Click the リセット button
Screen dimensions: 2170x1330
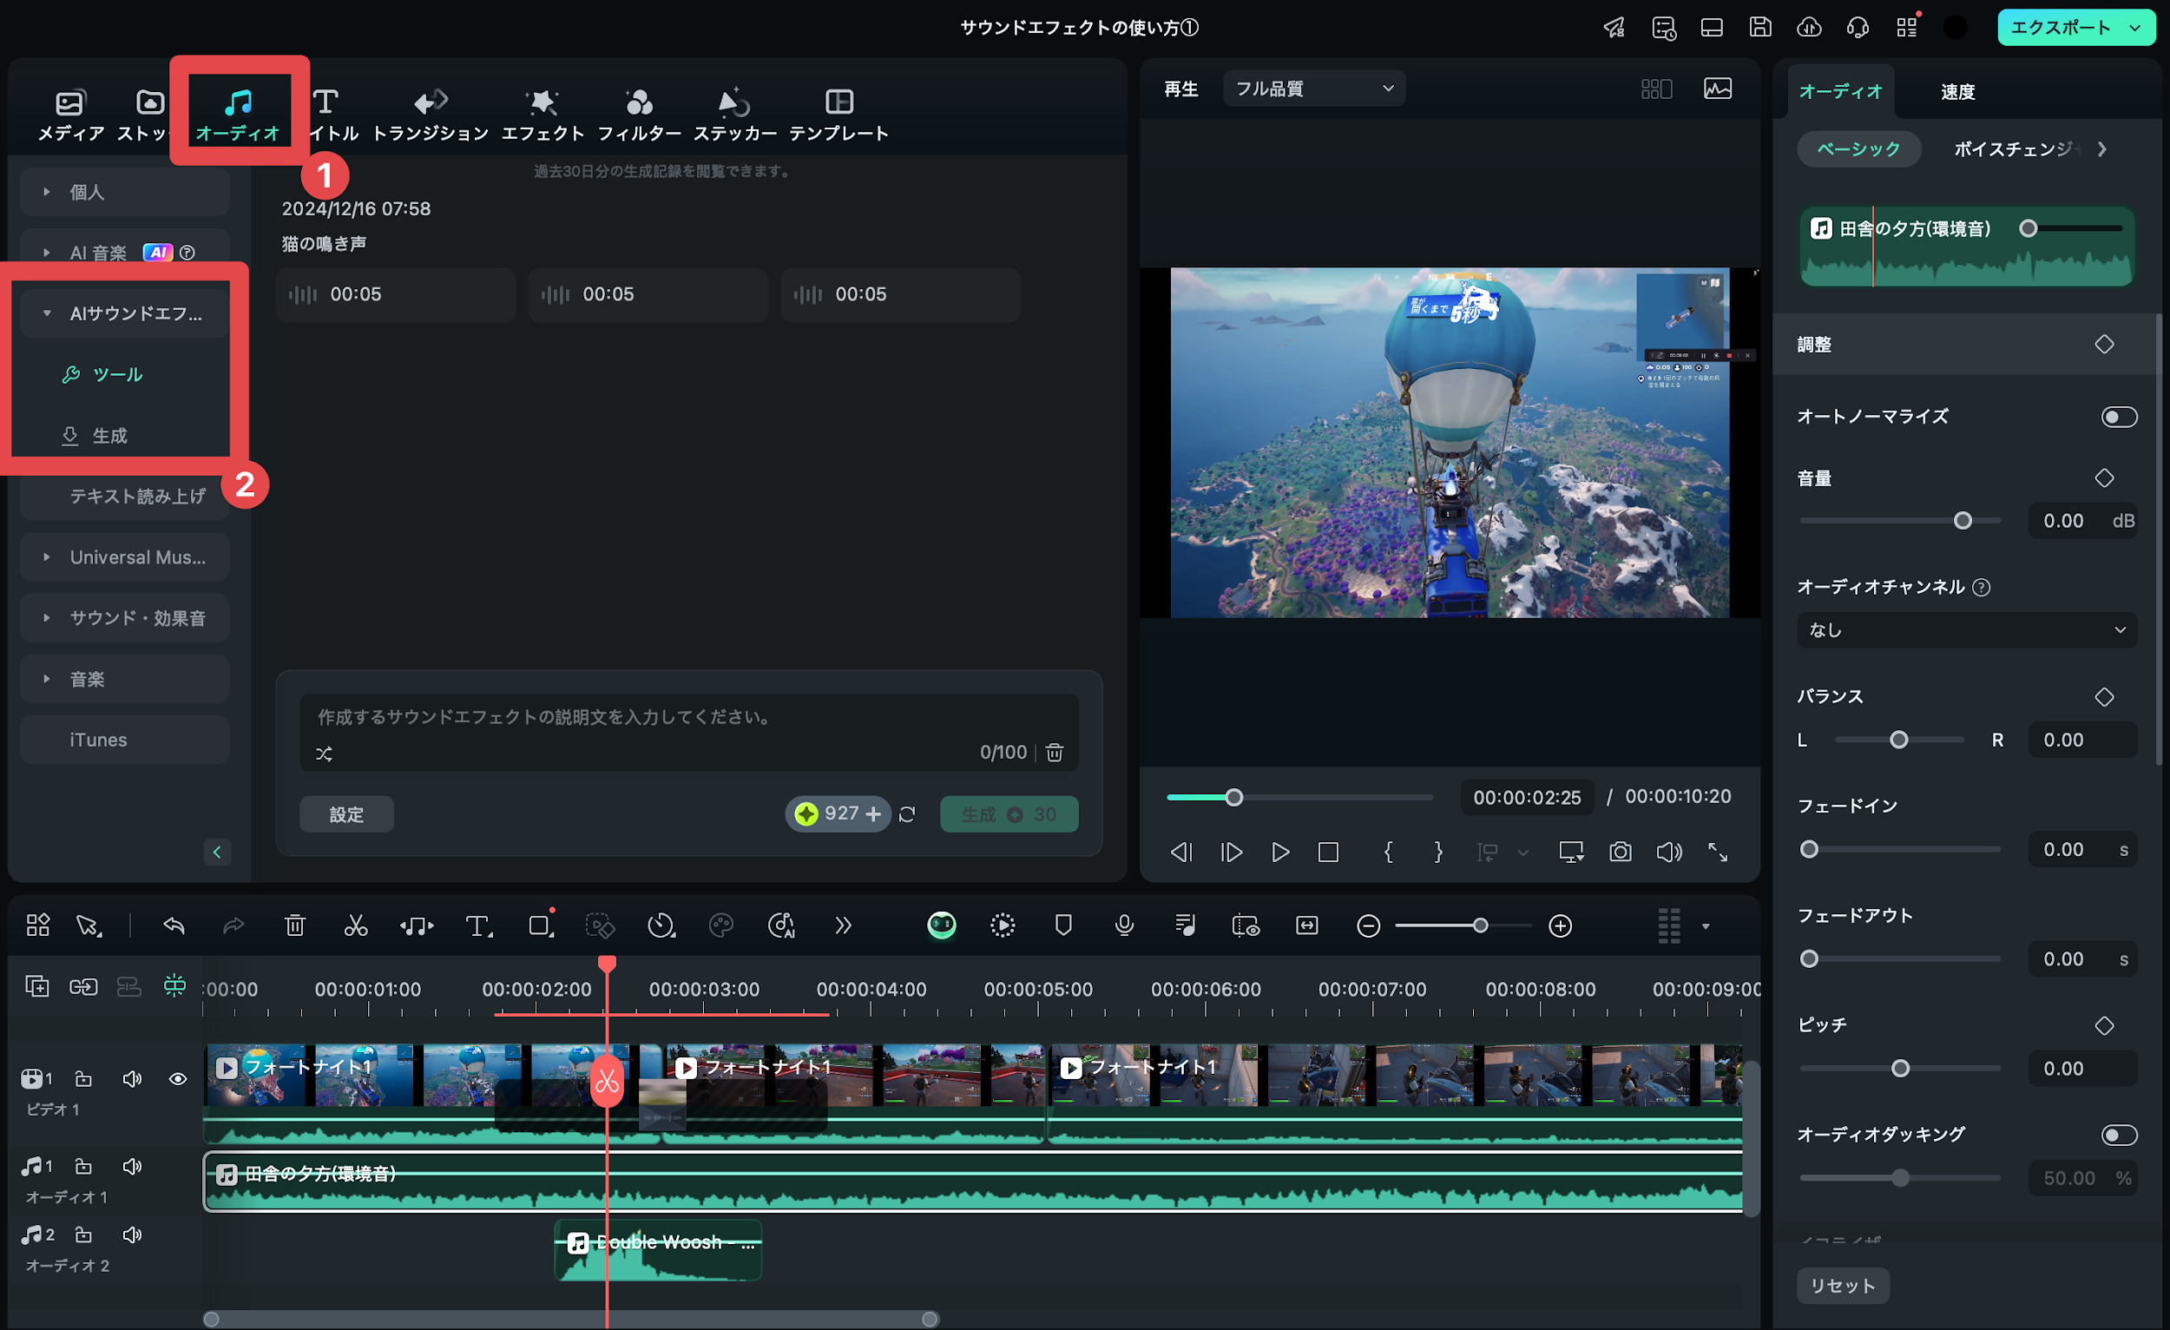pos(1843,1285)
